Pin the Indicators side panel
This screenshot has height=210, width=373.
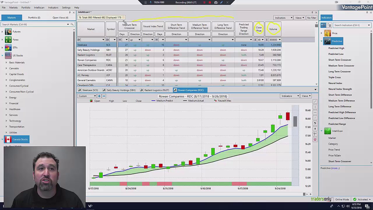(x=367, y=12)
